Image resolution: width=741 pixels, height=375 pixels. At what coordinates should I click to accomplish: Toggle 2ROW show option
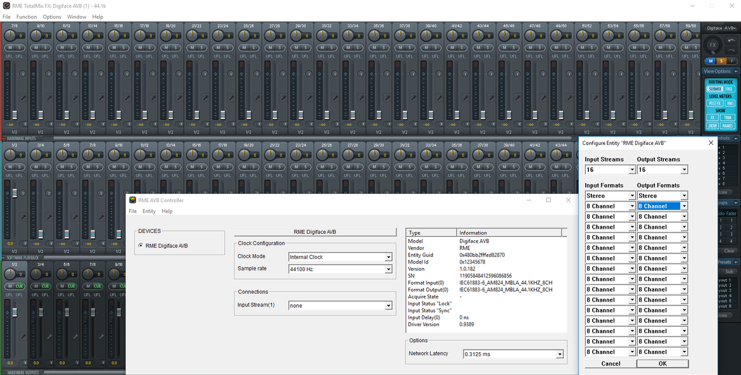pos(712,126)
